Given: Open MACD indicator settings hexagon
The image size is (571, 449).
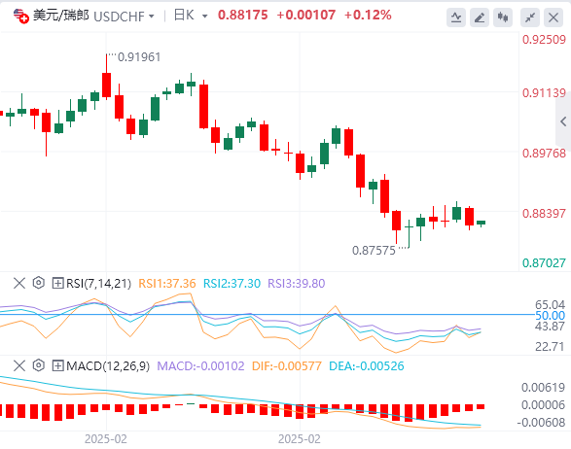Looking at the screenshot, I should (x=39, y=365).
